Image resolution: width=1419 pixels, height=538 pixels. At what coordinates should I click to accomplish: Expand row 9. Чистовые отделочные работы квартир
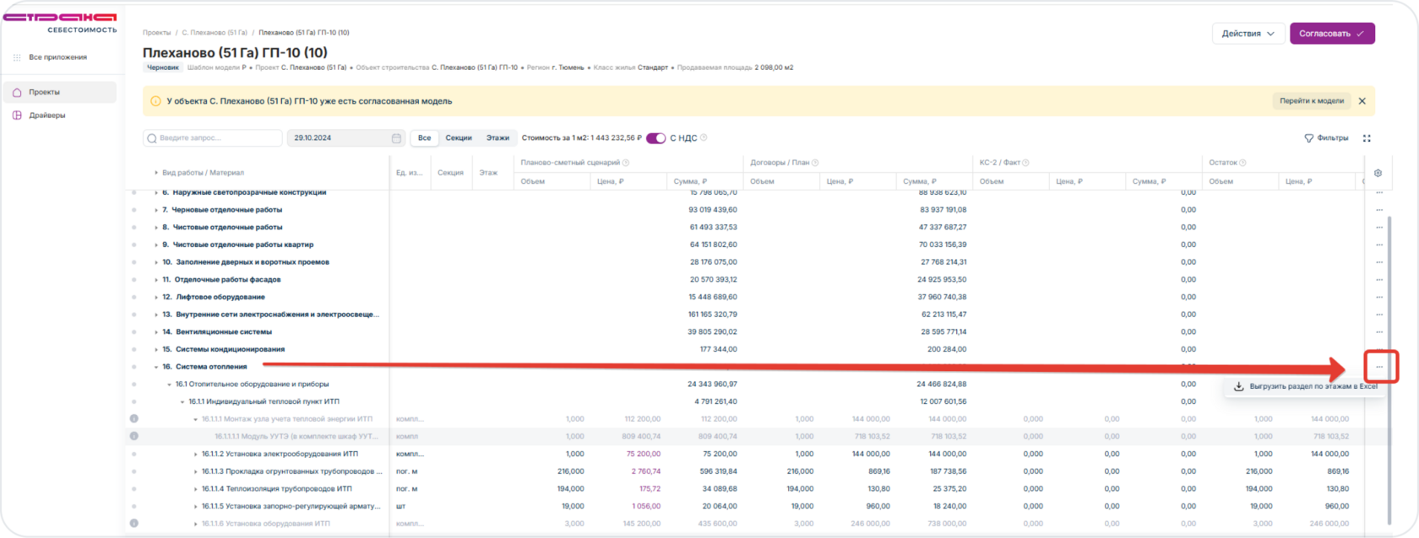[156, 245]
